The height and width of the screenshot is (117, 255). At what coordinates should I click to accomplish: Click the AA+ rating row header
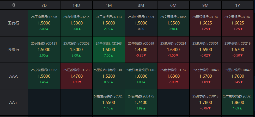tap(14, 102)
